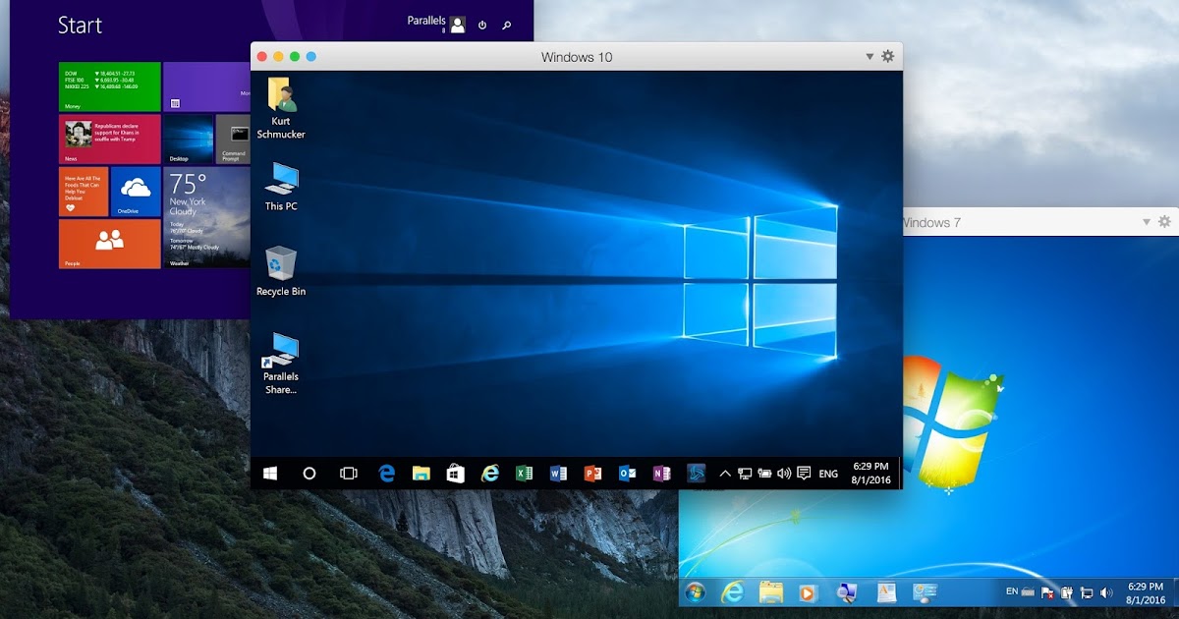Show hidden tray icons in Windows 10

pyautogui.click(x=725, y=474)
